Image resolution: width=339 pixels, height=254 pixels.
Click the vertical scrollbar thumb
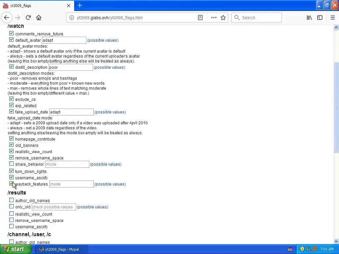[x=336, y=107]
